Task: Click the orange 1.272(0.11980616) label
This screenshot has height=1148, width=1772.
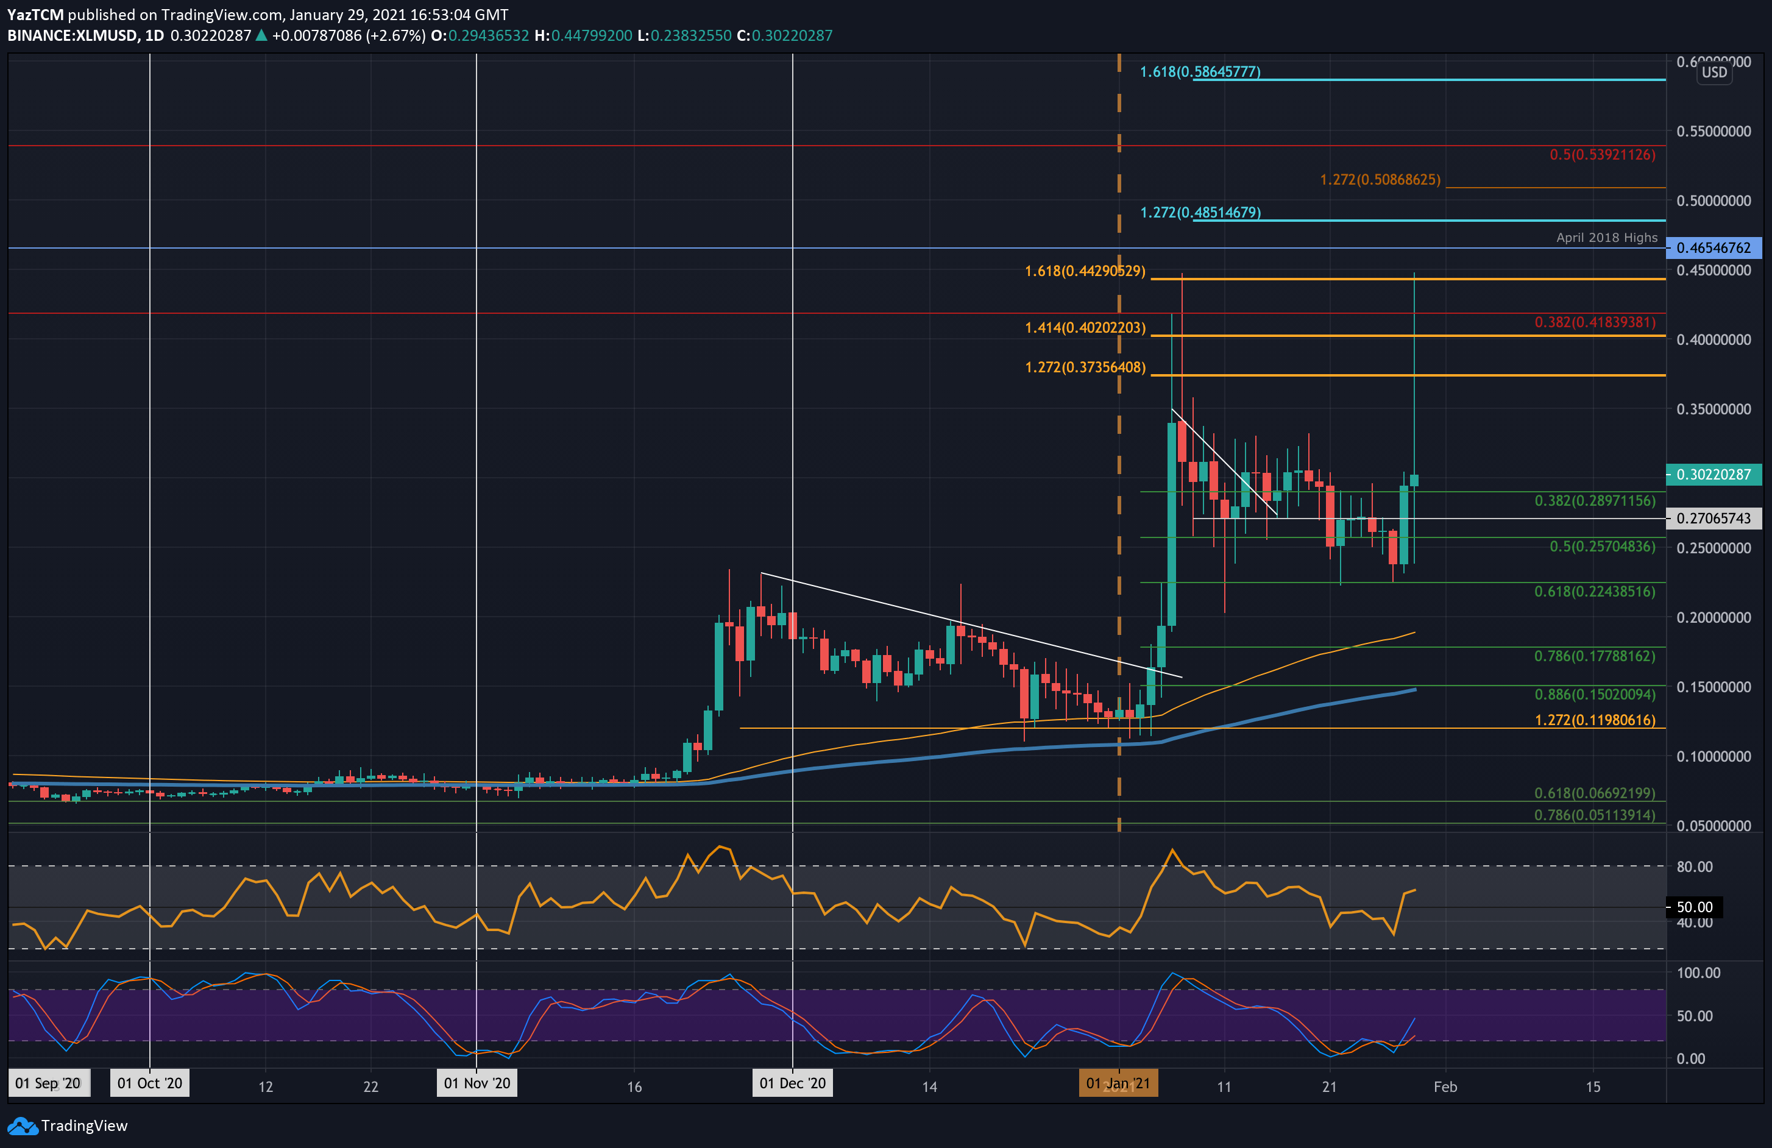Action: (1595, 720)
